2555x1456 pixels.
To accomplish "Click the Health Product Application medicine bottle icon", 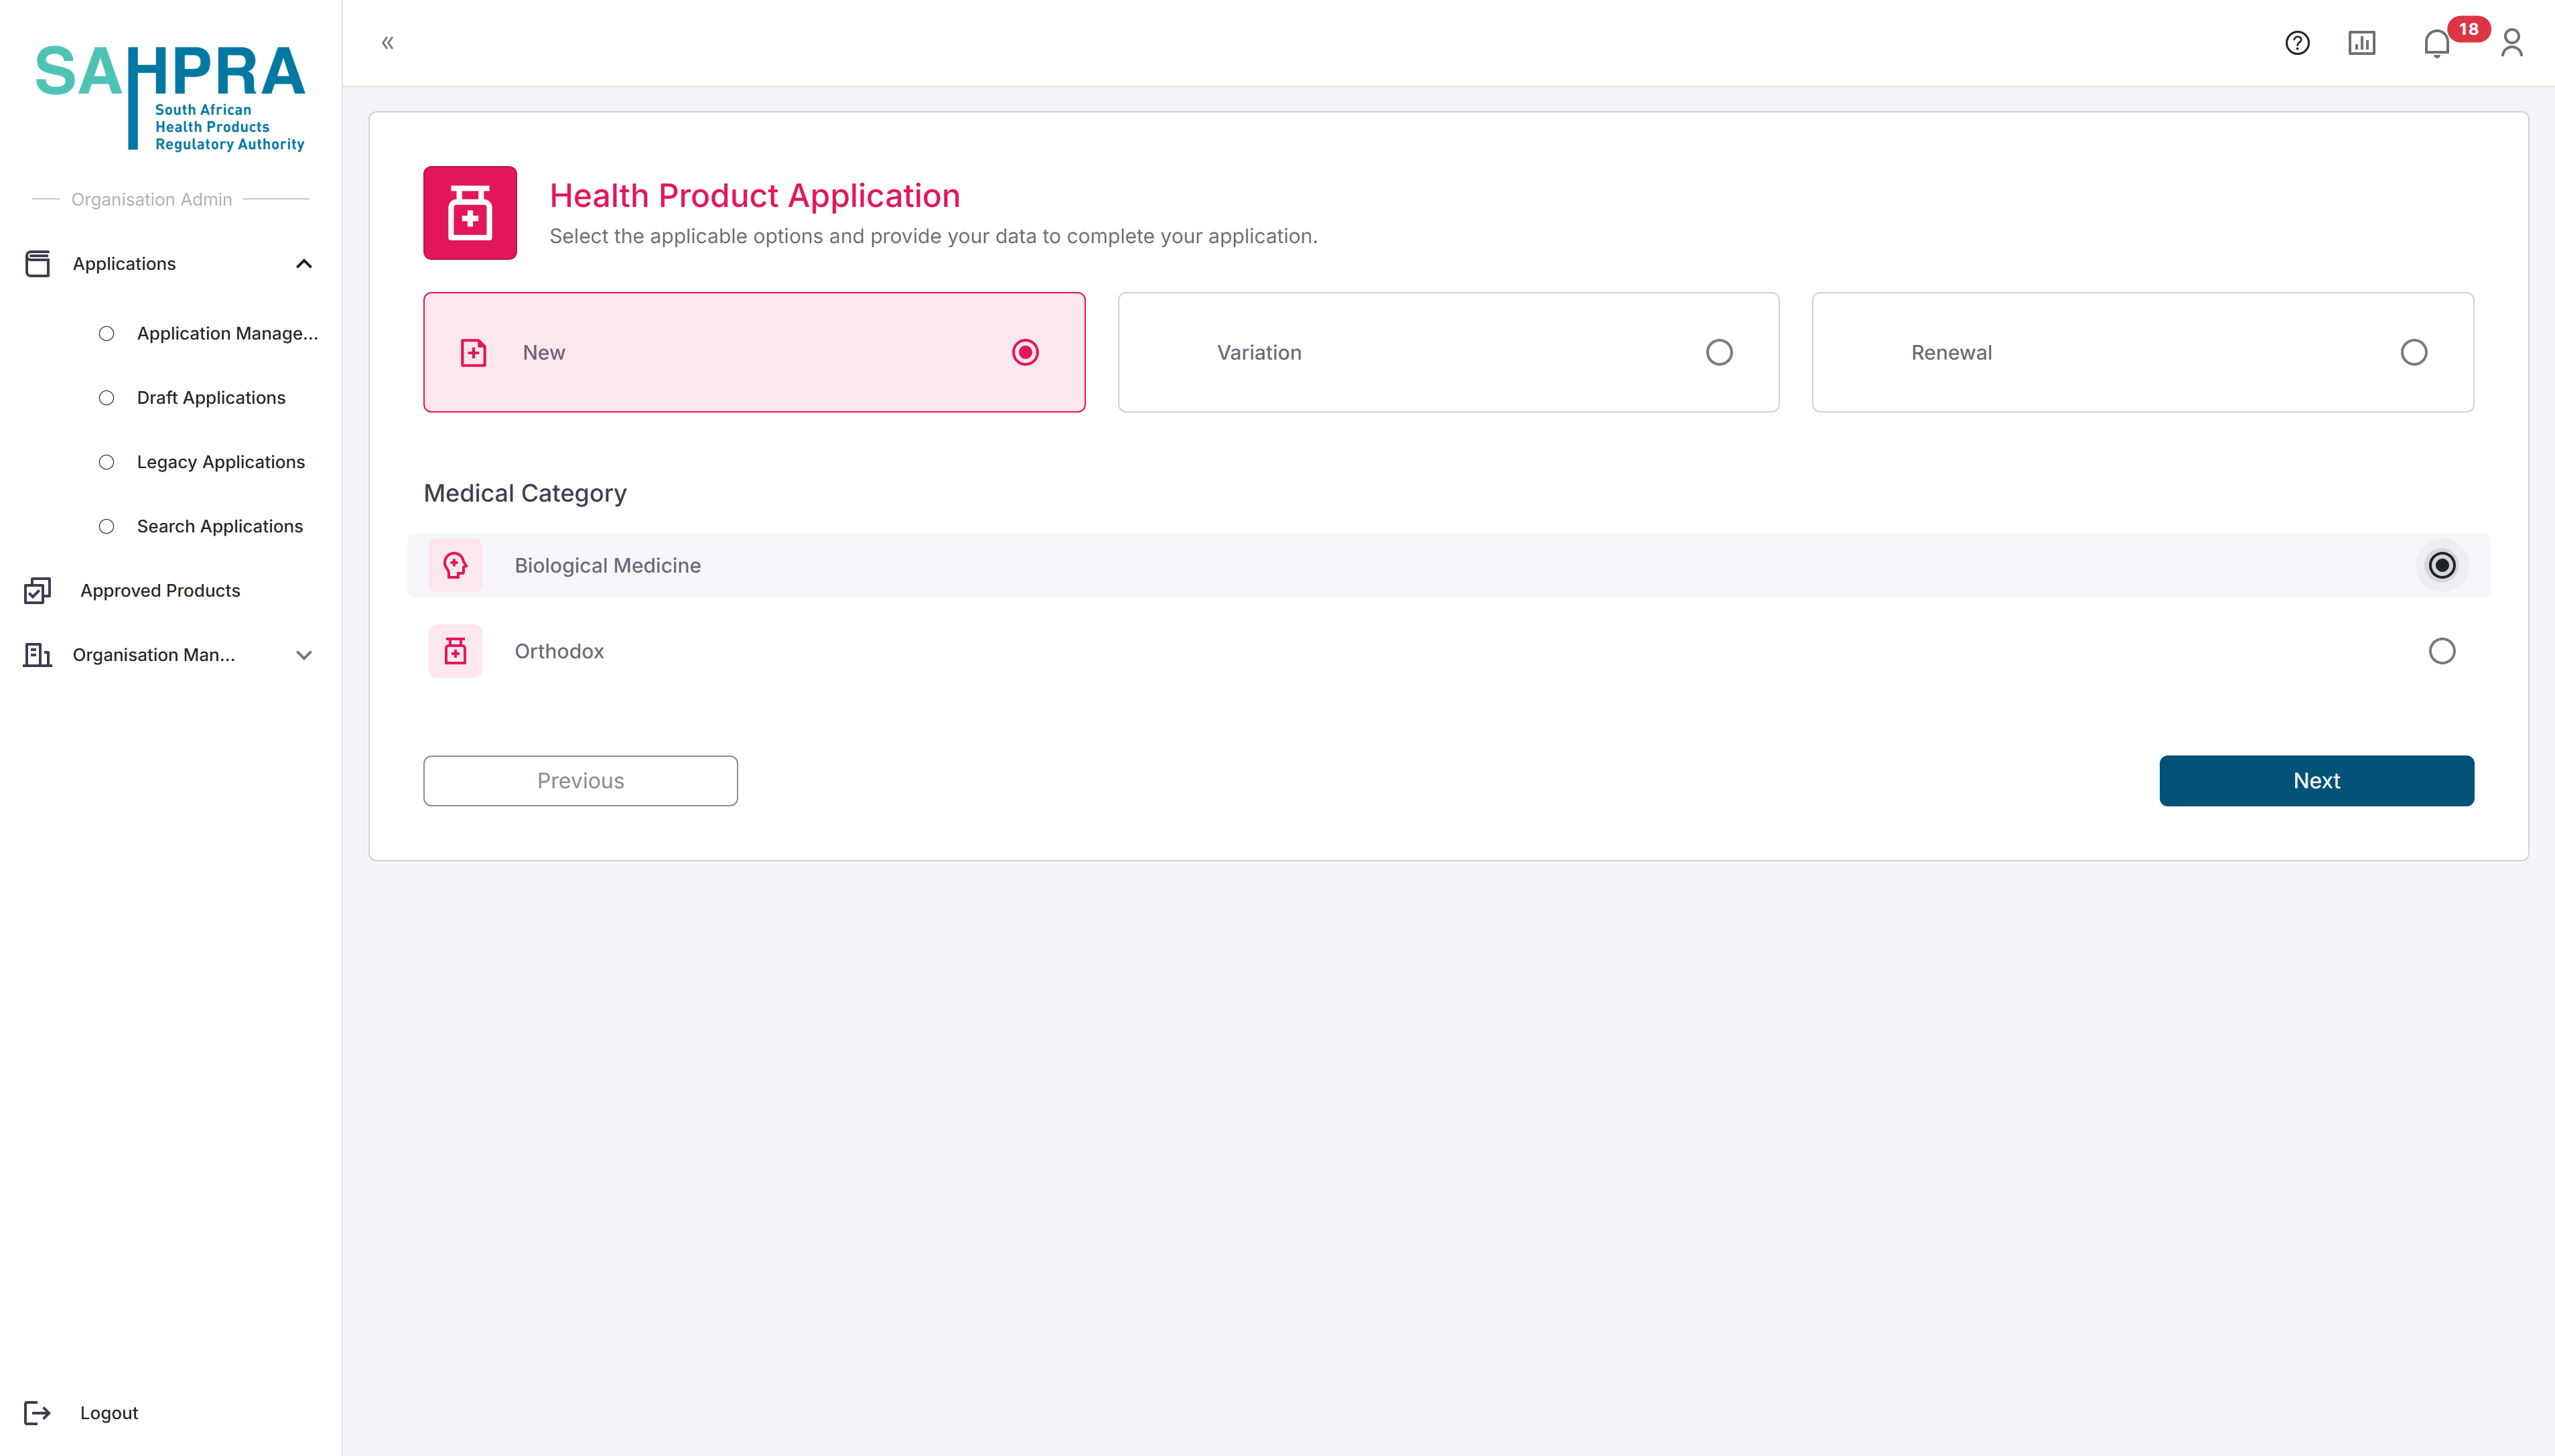I will [470, 213].
